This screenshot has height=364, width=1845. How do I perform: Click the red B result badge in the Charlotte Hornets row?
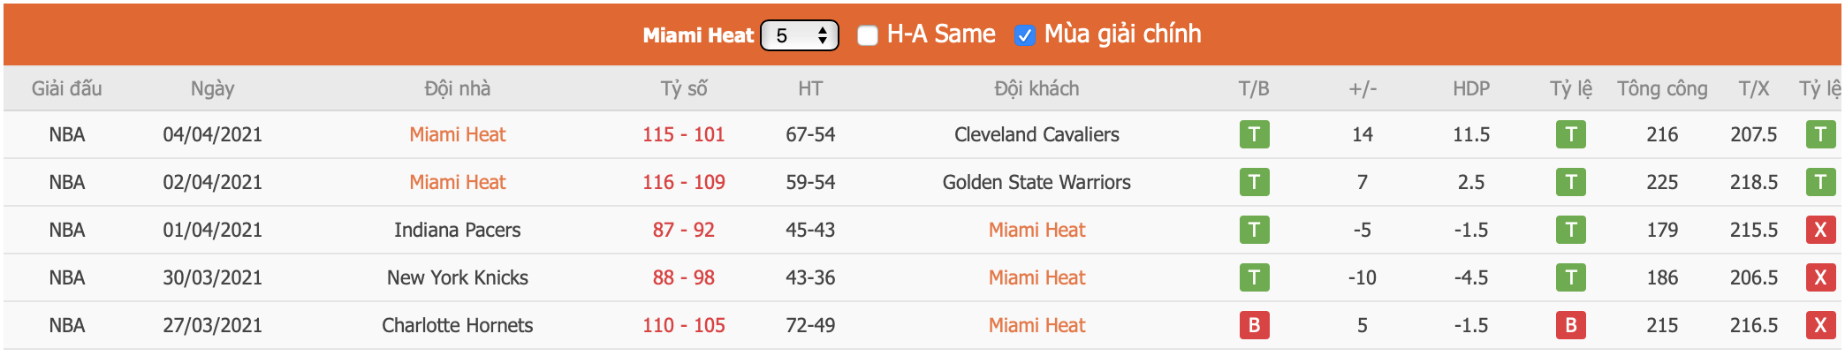(x=1254, y=325)
